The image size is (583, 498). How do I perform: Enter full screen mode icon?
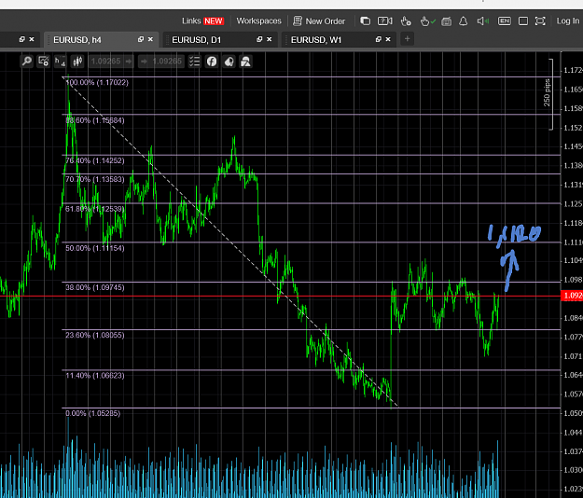pyautogui.click(x=540, y=21)
